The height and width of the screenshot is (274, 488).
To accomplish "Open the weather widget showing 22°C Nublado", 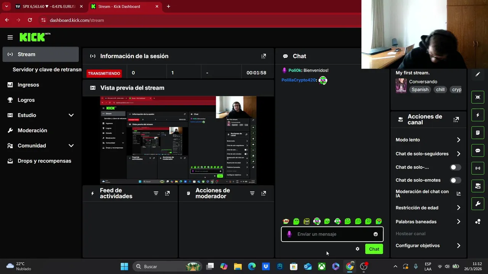I will coord(19,266).
